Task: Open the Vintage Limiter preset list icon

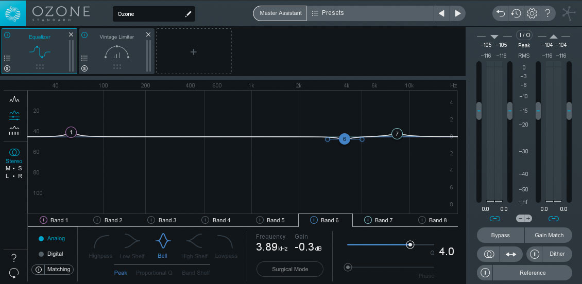Action: click(x=84, y=58)
